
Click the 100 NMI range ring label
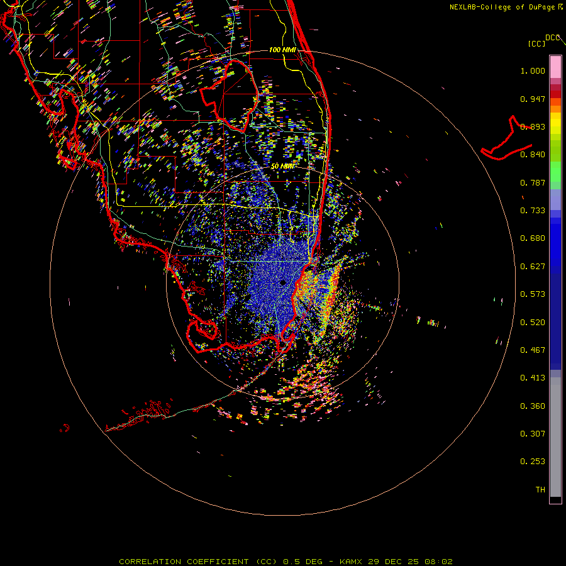click(x=282, y=50)
